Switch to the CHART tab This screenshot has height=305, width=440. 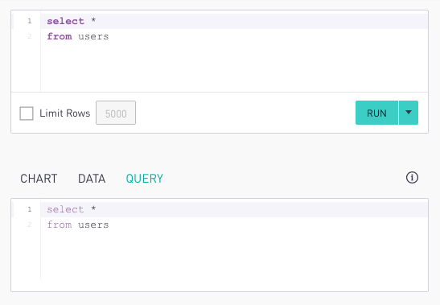pos(39,179)
